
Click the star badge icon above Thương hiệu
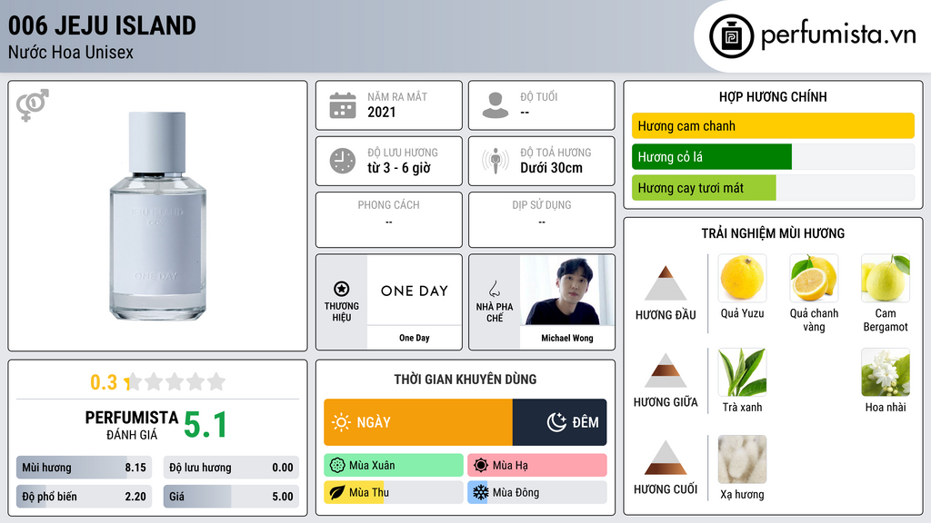point(342,289)
